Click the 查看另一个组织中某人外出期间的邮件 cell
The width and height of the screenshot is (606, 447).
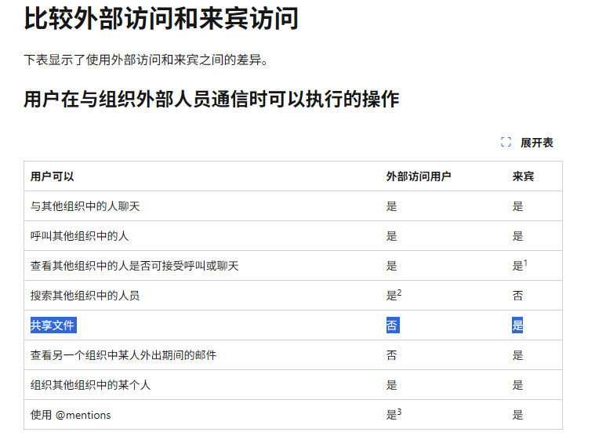(x=124, y=355)
